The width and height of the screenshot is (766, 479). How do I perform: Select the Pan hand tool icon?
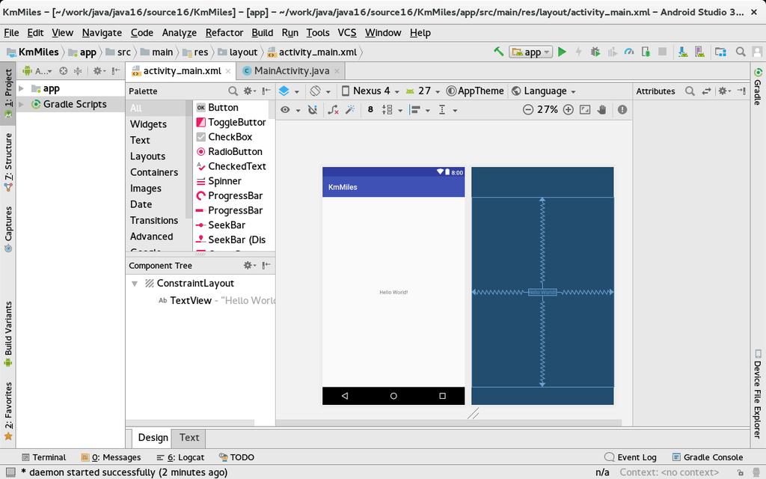[x=602, y=109]
